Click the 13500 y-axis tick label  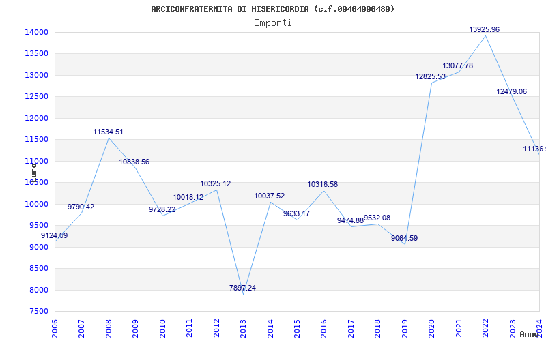(36, 54)
